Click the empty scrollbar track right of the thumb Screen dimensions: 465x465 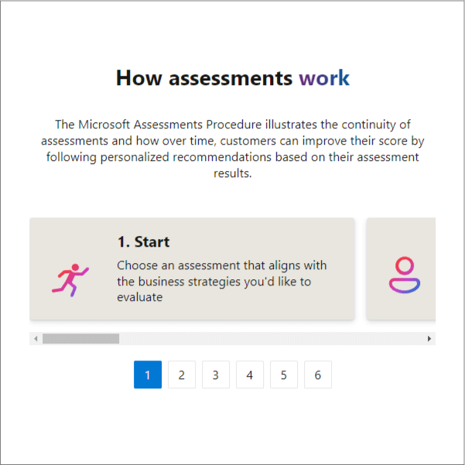pyautogui.click(x=271, y=339)
